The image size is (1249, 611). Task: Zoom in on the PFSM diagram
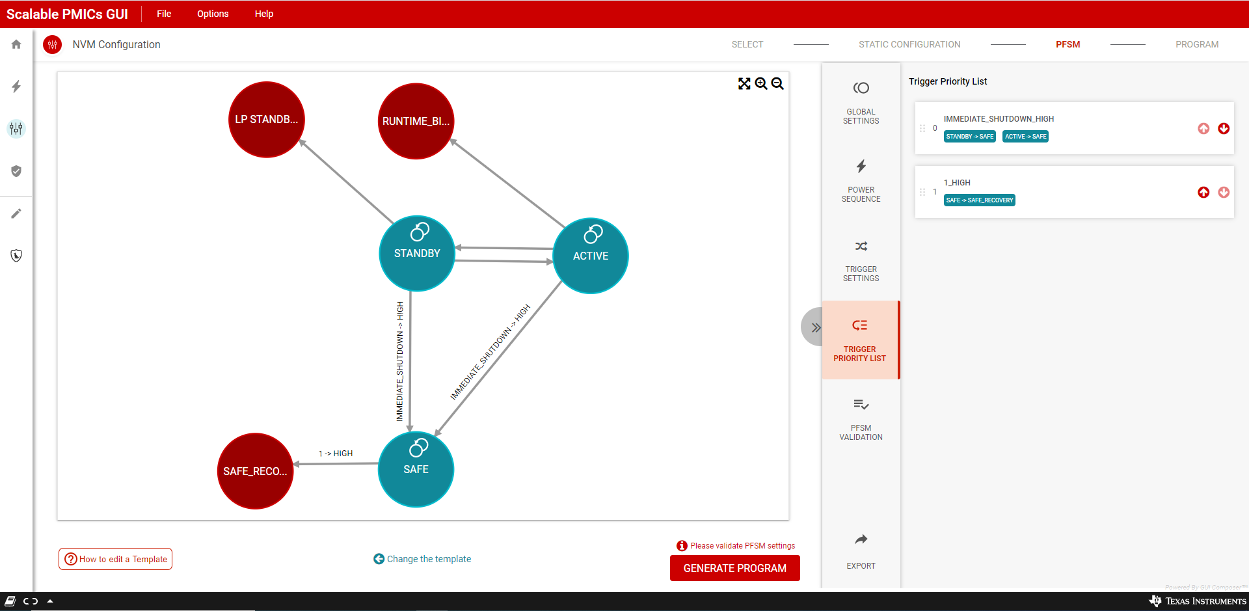pos(760,83)
